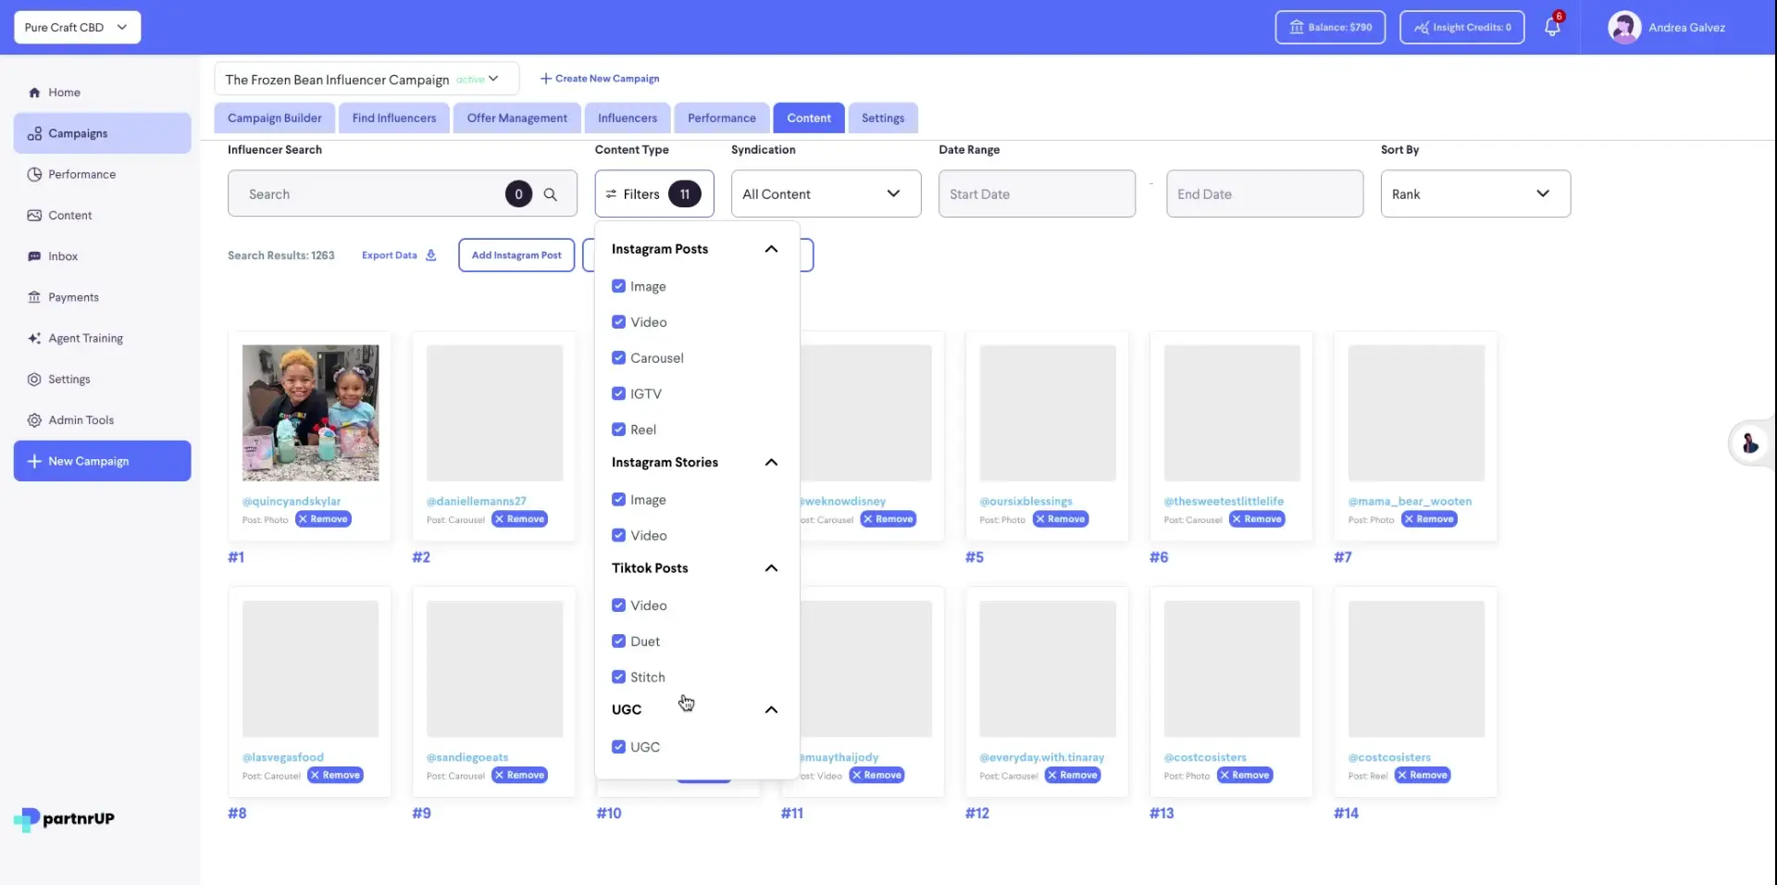
Task: Uncheck the Carousel filter under Instagram Posts
Action: click(x=618, y=357)
